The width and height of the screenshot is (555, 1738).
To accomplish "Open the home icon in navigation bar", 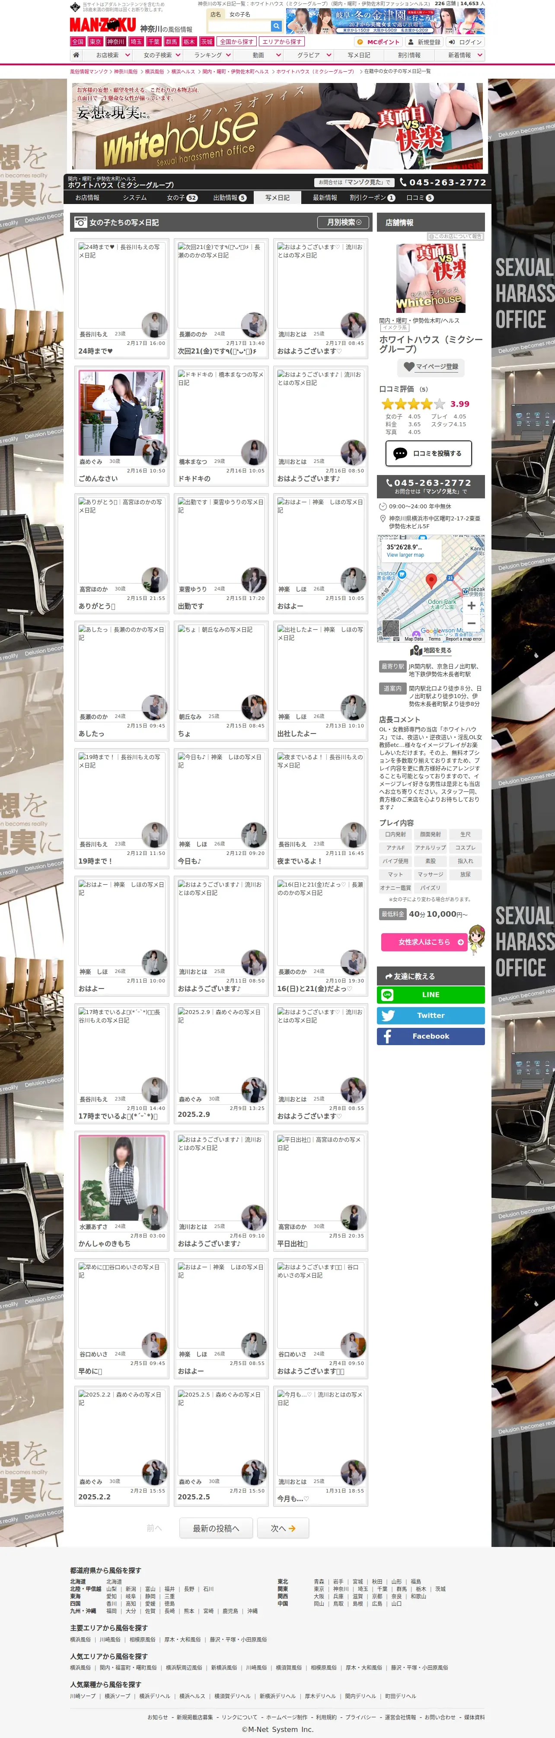I will (76, 55).
